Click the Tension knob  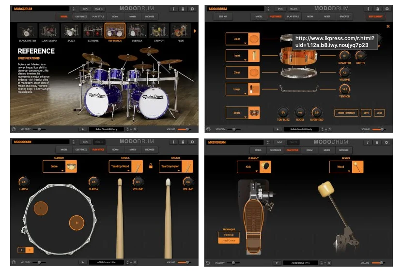(x=344, y=89)
